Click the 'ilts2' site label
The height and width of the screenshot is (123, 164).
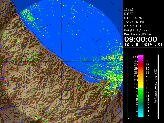click(129, 10)
